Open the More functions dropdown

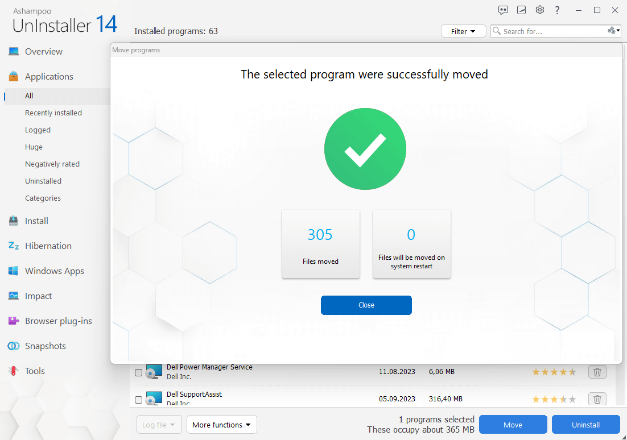(221, 425)
